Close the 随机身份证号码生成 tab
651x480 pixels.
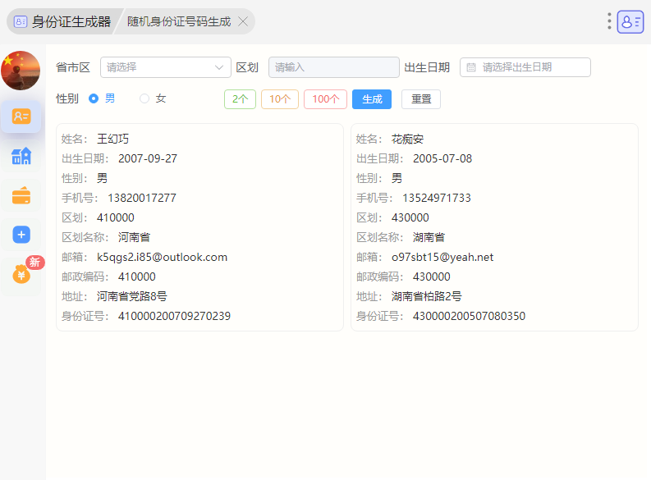[243, 21]
